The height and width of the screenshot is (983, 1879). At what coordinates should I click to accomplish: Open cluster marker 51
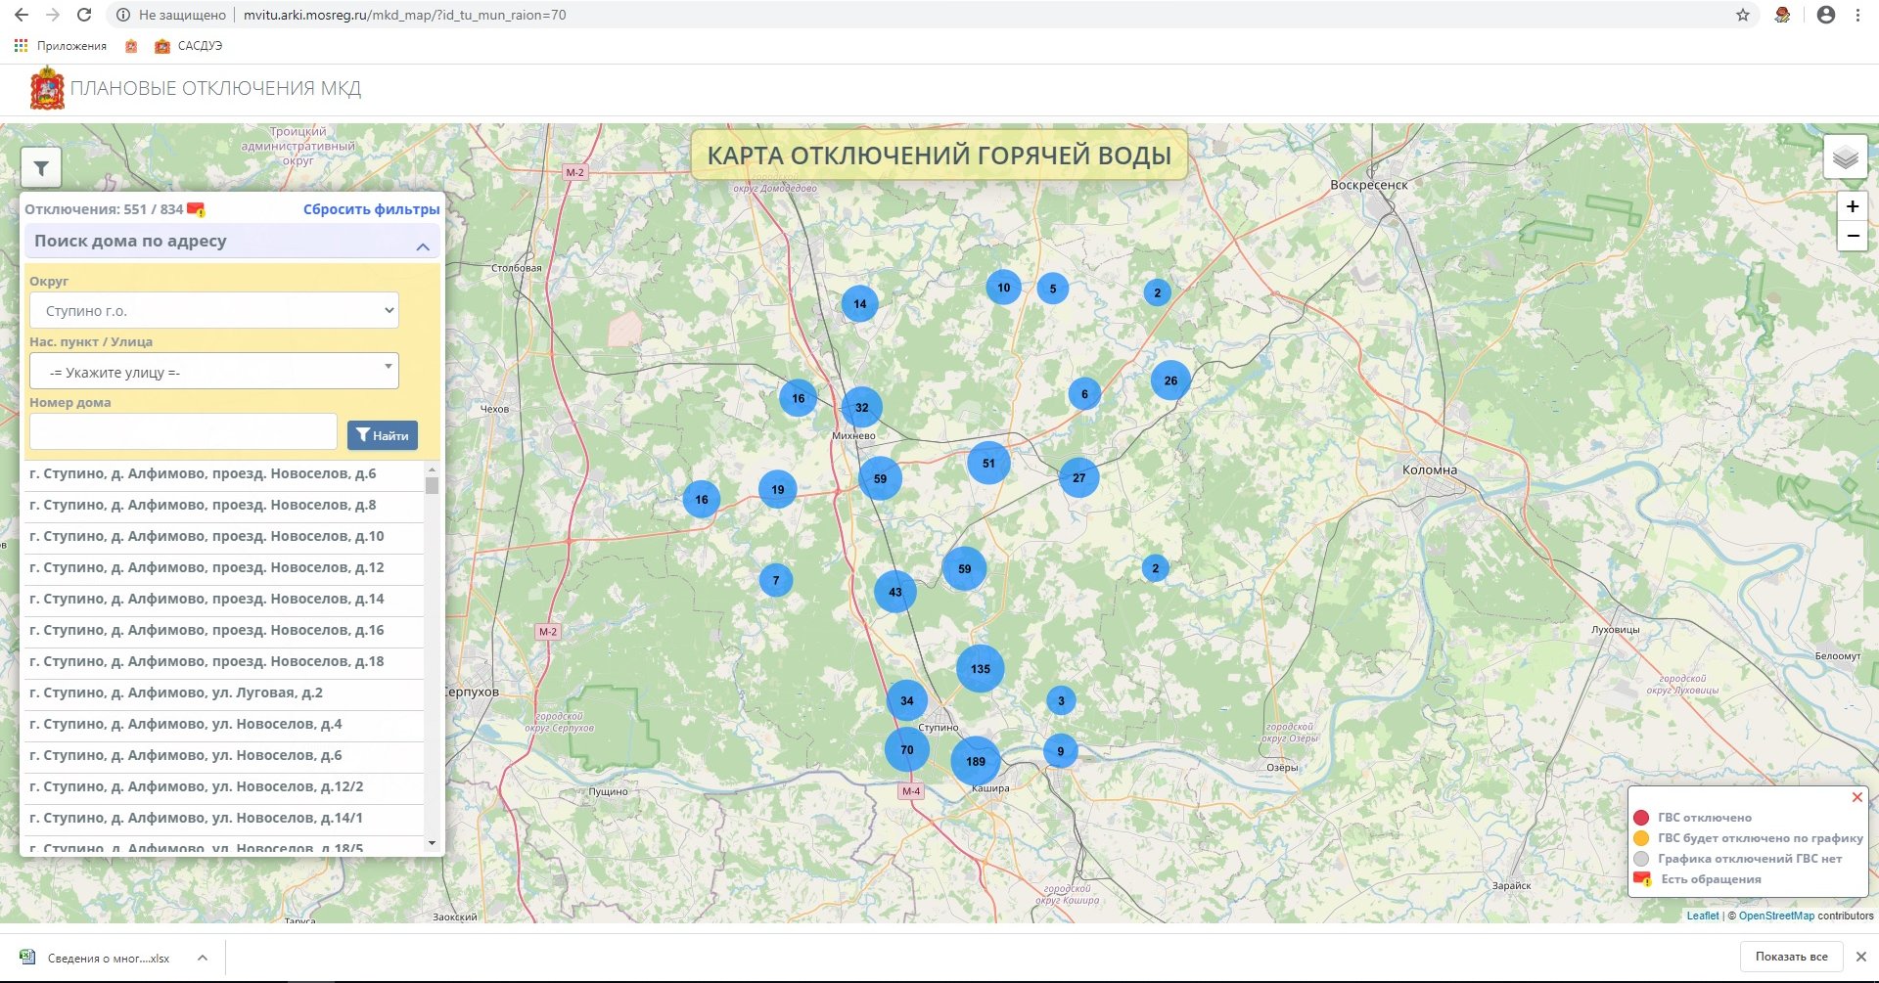[988, 464]
